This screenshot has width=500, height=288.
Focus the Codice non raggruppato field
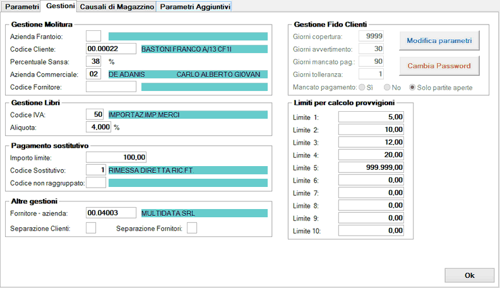pos(96,183)
